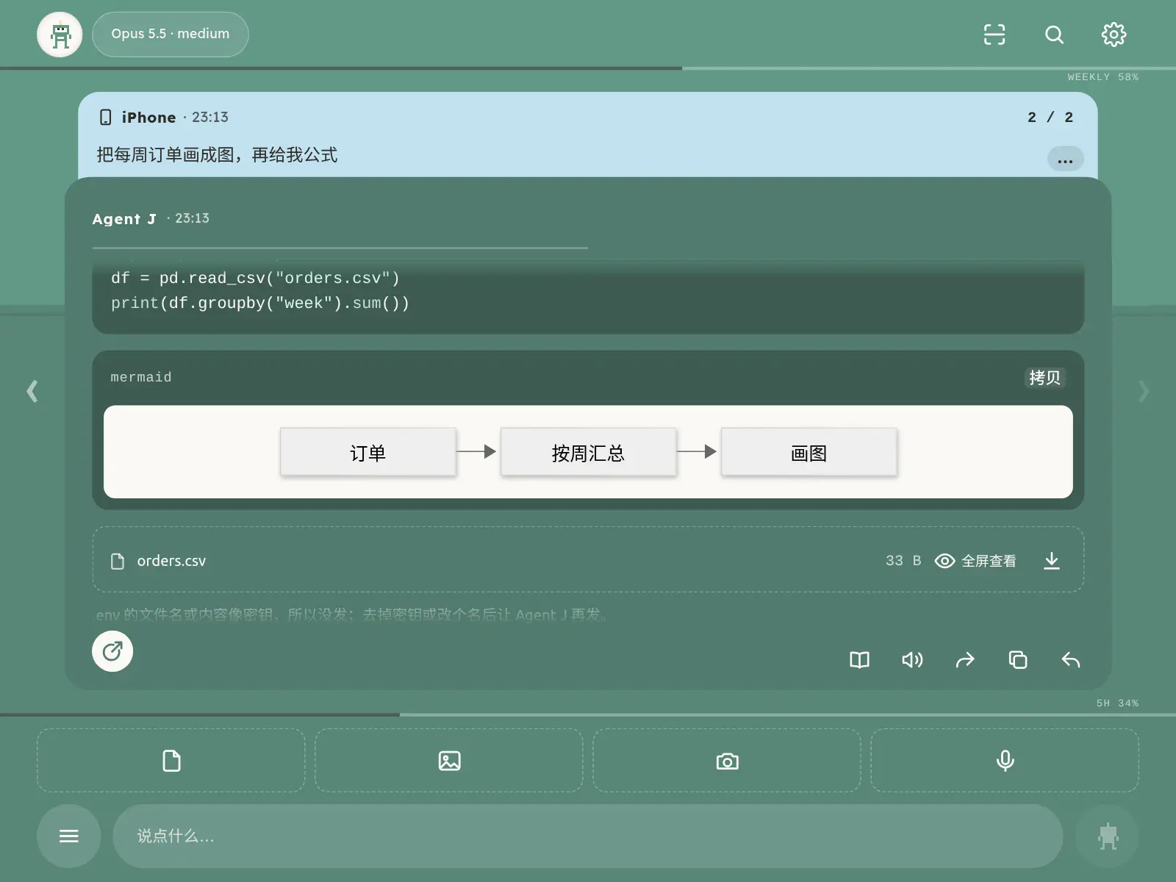Click the 2 / 2 message counter
The image size is (1176, 882).
pyautogui.click(x=1050, y=118)
